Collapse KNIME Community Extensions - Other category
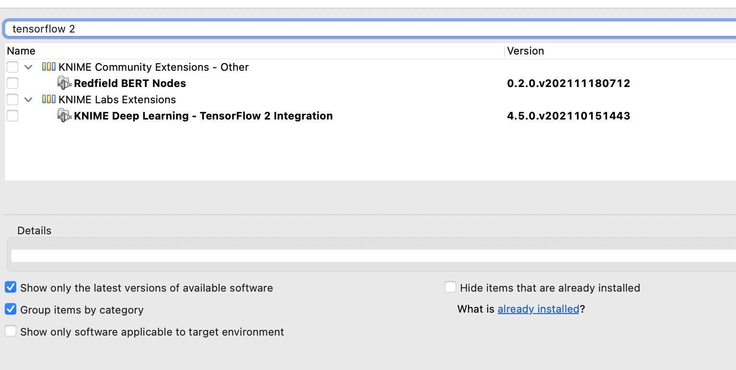 (x=29, y=67)
